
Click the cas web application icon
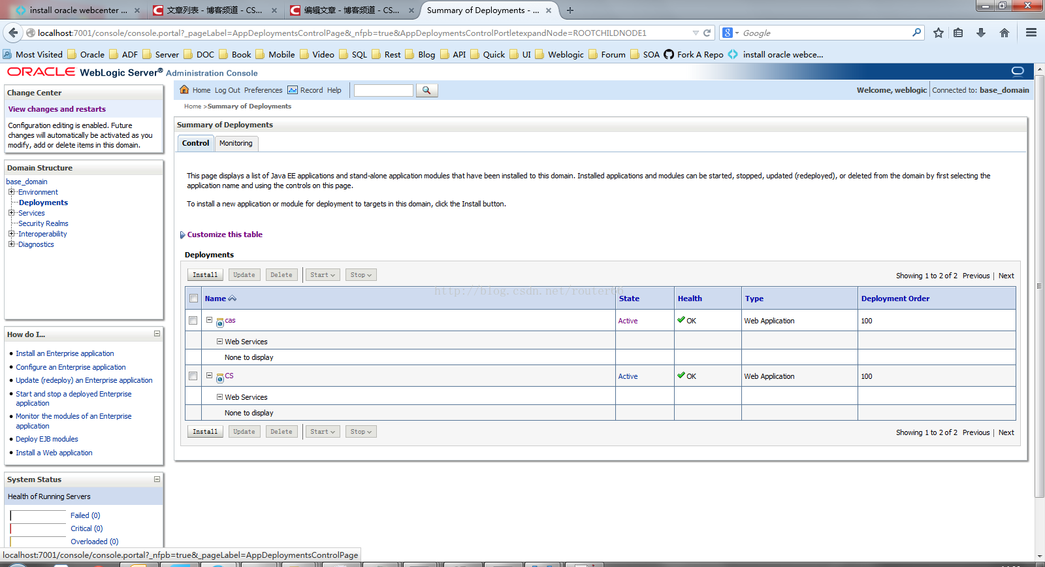coord(220,322)
